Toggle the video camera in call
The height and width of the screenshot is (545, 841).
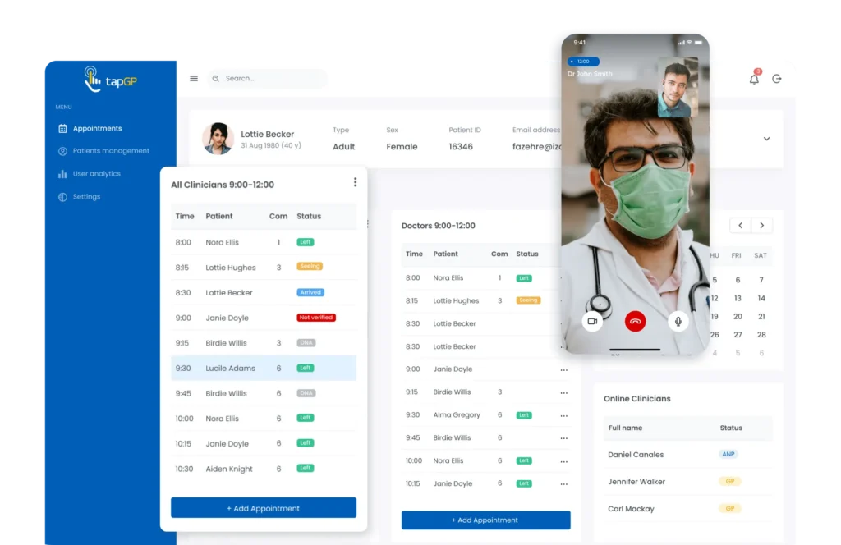point(592,321)
